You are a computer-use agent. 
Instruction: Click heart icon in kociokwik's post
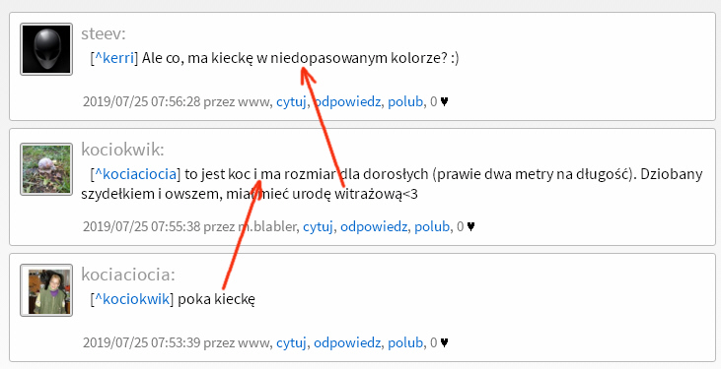pyautogui.click(x=470, y=226)
